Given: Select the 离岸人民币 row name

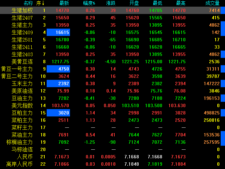Looking at the screenshot, I should point(20,164).
